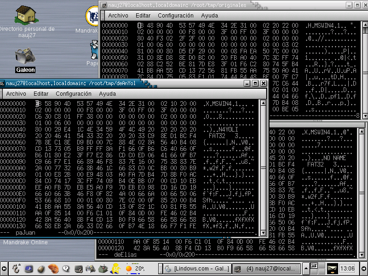This screenshot has height=276, width=368.
Task: Click the originales window title bar text
Action: (x=177, y=5)
